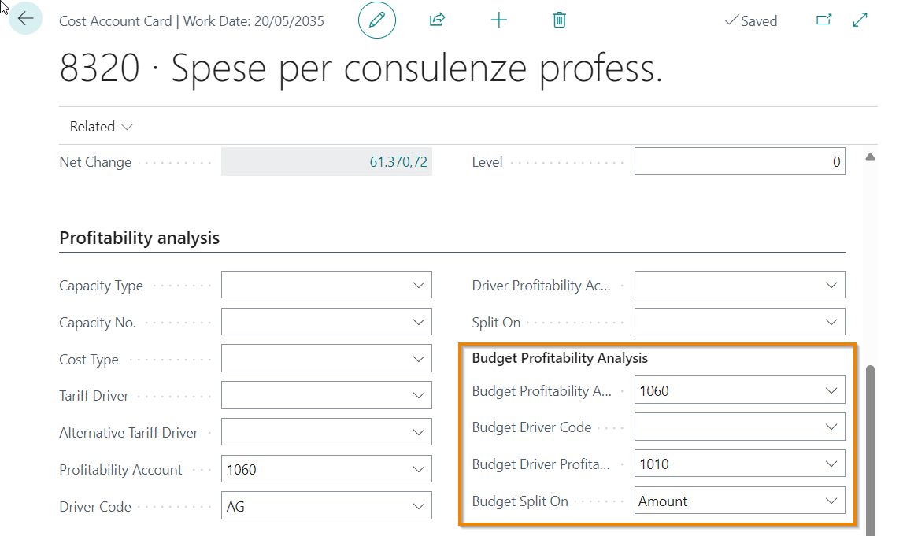Screen dimensions: 903x536
Task: Delete the cost account with trash icon
Action: pyautogui.click(x=559, y=20)
